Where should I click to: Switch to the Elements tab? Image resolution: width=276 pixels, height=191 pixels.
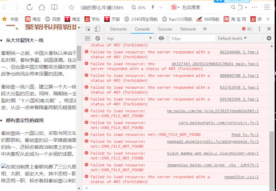pos(118,29)
